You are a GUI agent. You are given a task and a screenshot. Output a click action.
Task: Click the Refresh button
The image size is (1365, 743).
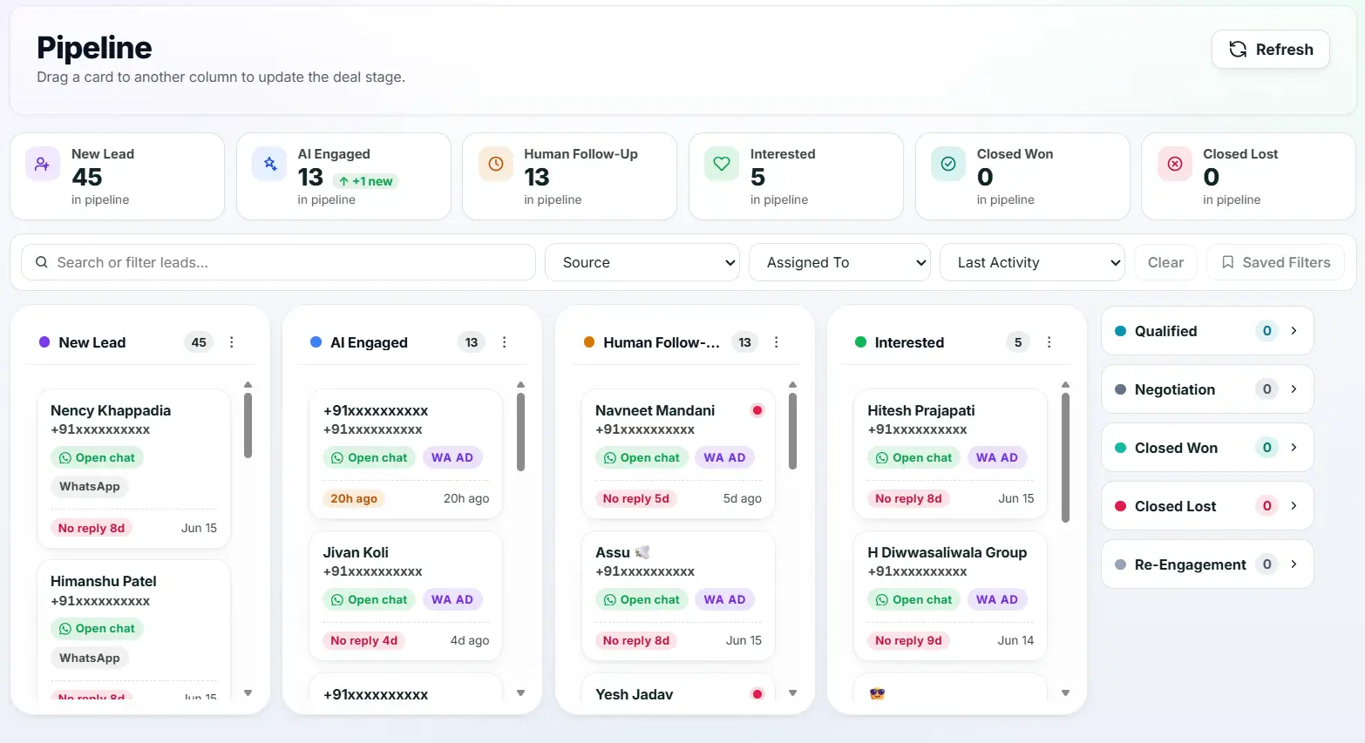point(1270,50)
